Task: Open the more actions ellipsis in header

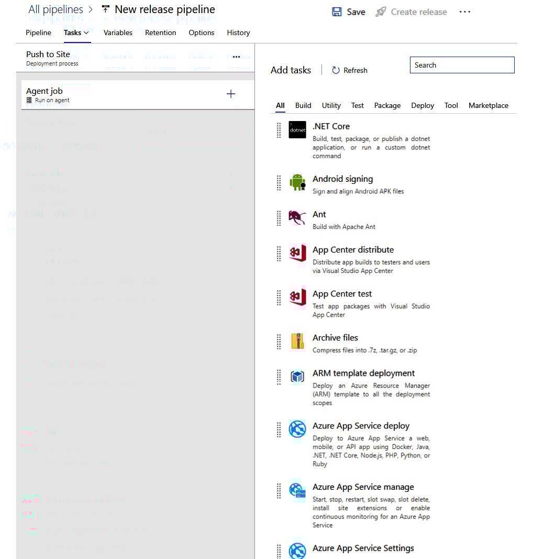Action: point(464,12)
